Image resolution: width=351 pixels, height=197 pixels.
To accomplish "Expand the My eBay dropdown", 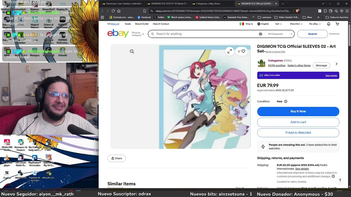I will click(315, 24).
